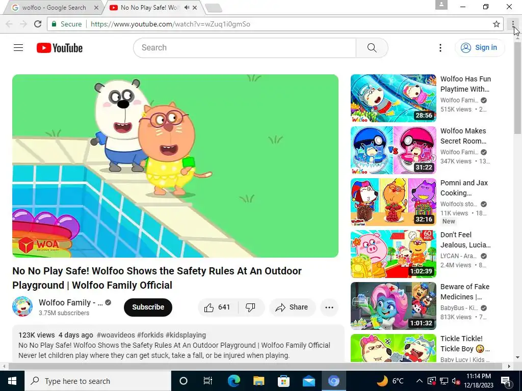522x391 pixels.
Task: Focus the YouTube Search input field
Action: point(245,48)
